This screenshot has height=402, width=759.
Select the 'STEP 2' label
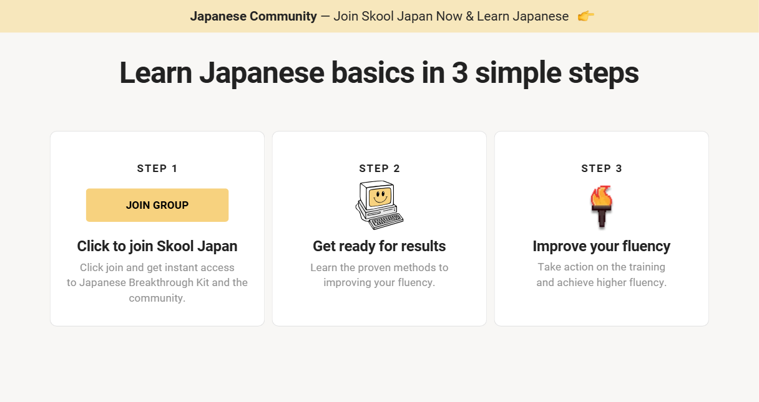(379, 168)
